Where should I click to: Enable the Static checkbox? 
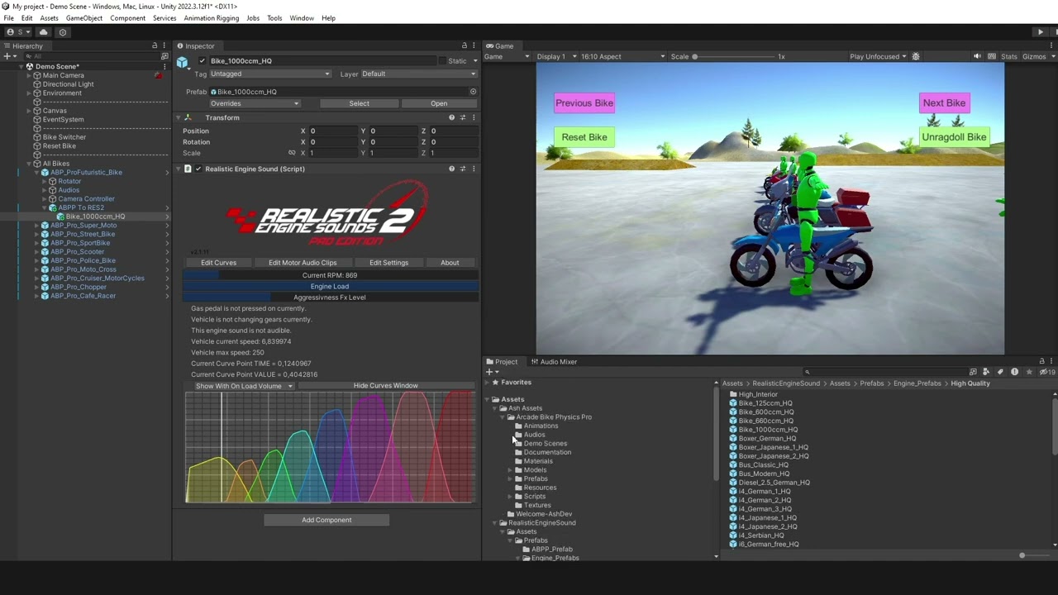443,61
